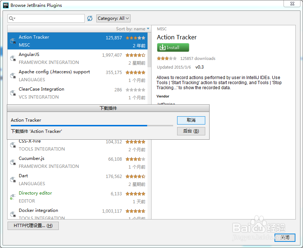Screen dimensions: 303x248
Task: Click the v0.3 version label
Action: (x=199, y=67)
